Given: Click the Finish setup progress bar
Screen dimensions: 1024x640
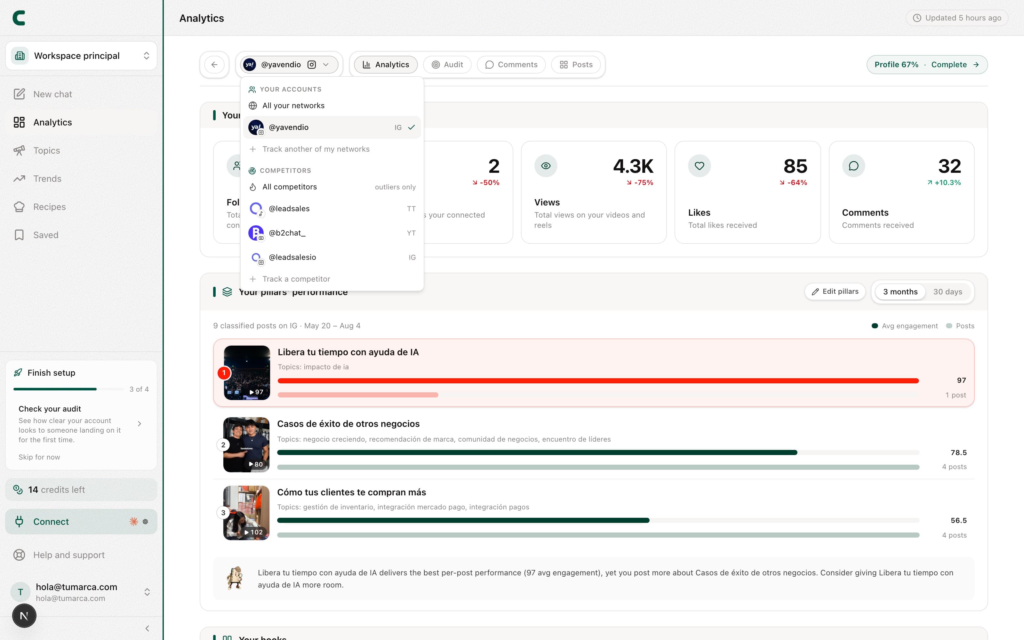Looking at the screenshot, I should coord(68,389).
